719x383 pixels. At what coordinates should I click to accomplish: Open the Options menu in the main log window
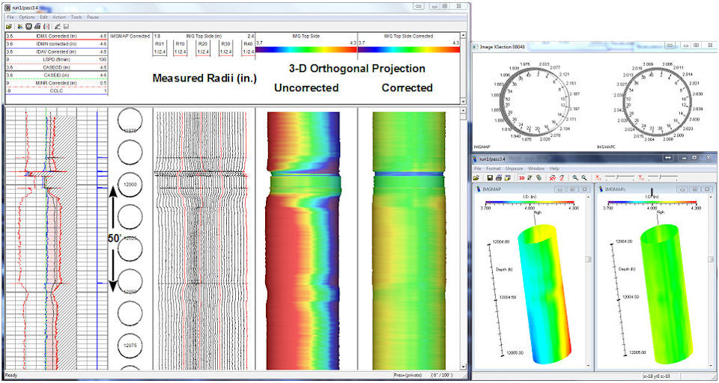tap(27, 17)
